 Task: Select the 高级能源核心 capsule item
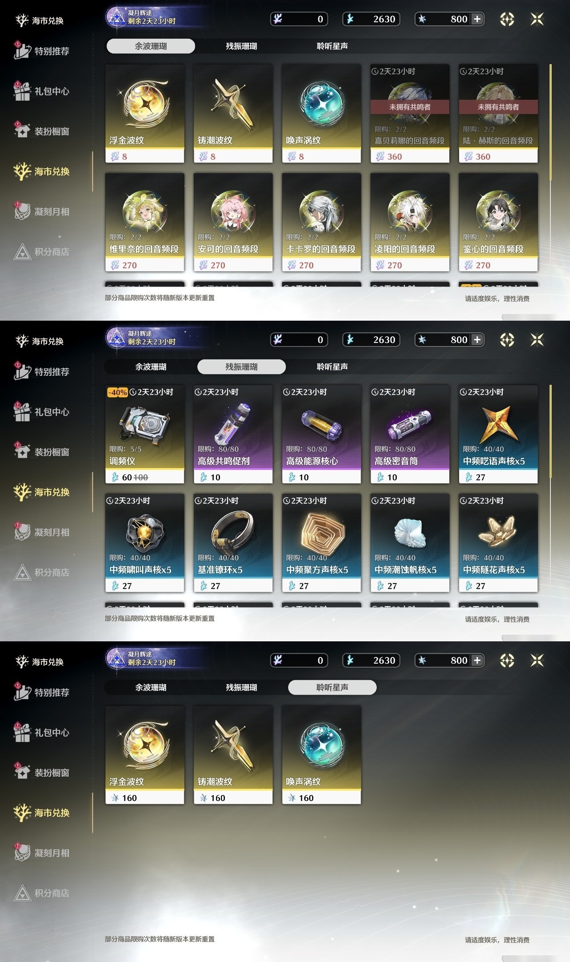click(x=322, y=434)
